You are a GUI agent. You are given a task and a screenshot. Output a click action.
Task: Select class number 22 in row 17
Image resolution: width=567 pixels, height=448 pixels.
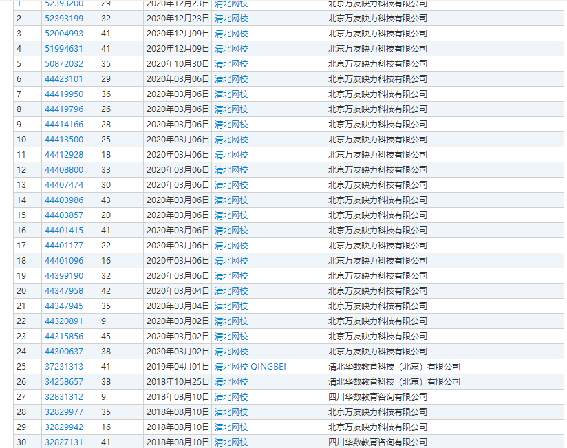pyautogui.click(x=106, y=246)
